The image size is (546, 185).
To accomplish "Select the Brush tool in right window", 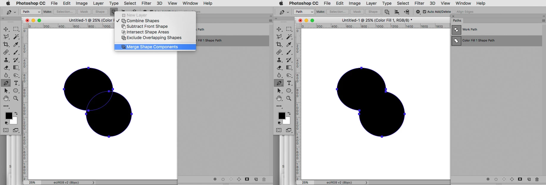I will tap(289, 52).
